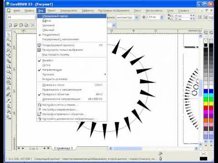Choose Упрощенный каркас in Вид menu

72,16
